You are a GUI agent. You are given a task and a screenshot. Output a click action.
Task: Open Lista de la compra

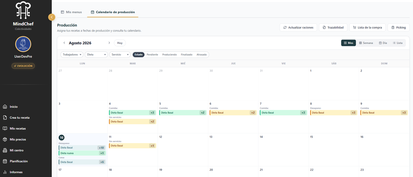coord(368,28)
